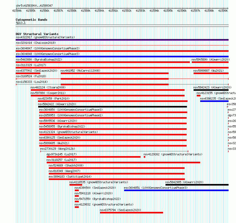Click nsv5999685 (Wu2021) variant label
The width and height of the screenshot is (236, 223).
click(x=54, y=143)
